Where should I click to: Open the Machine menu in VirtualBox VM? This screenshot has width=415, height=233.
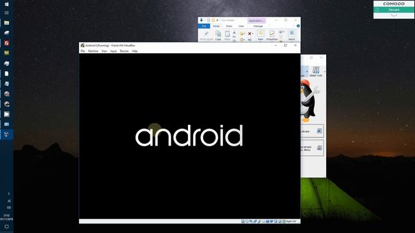[x=93, y=51]
